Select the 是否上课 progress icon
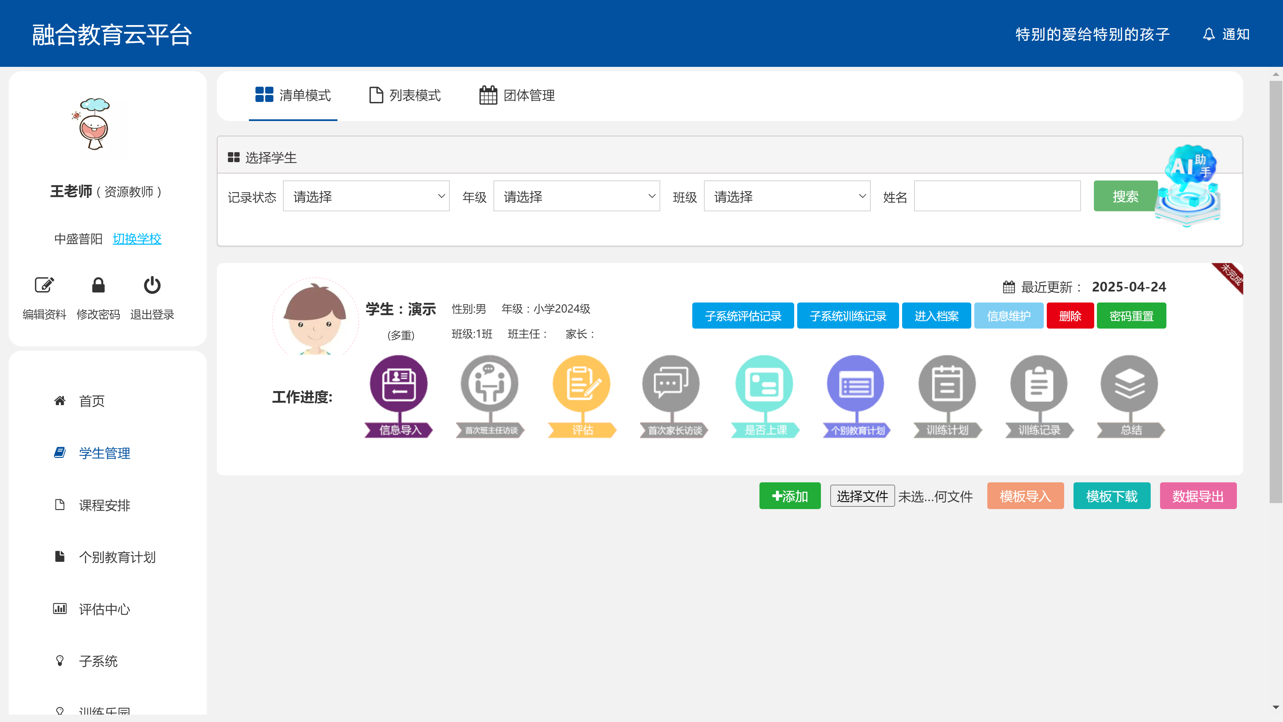 point(764,384)
